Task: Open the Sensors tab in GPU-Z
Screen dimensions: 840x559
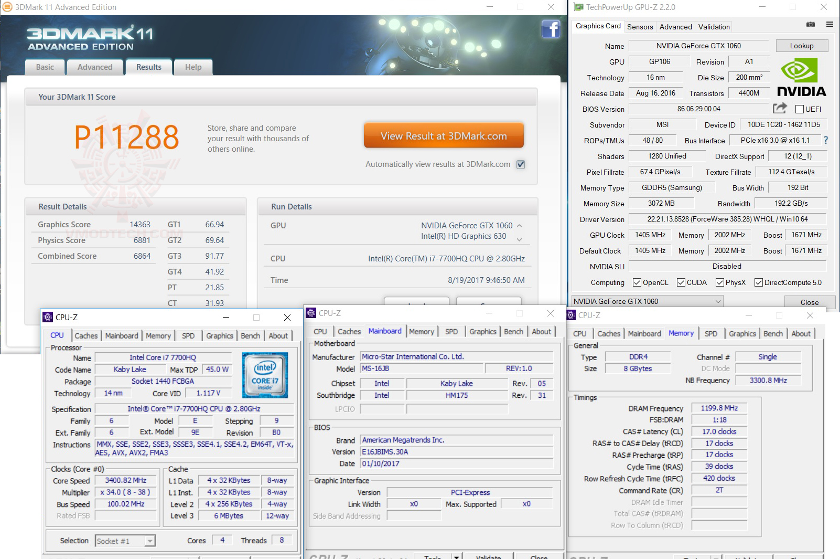Action: click(x=640, y=27)
